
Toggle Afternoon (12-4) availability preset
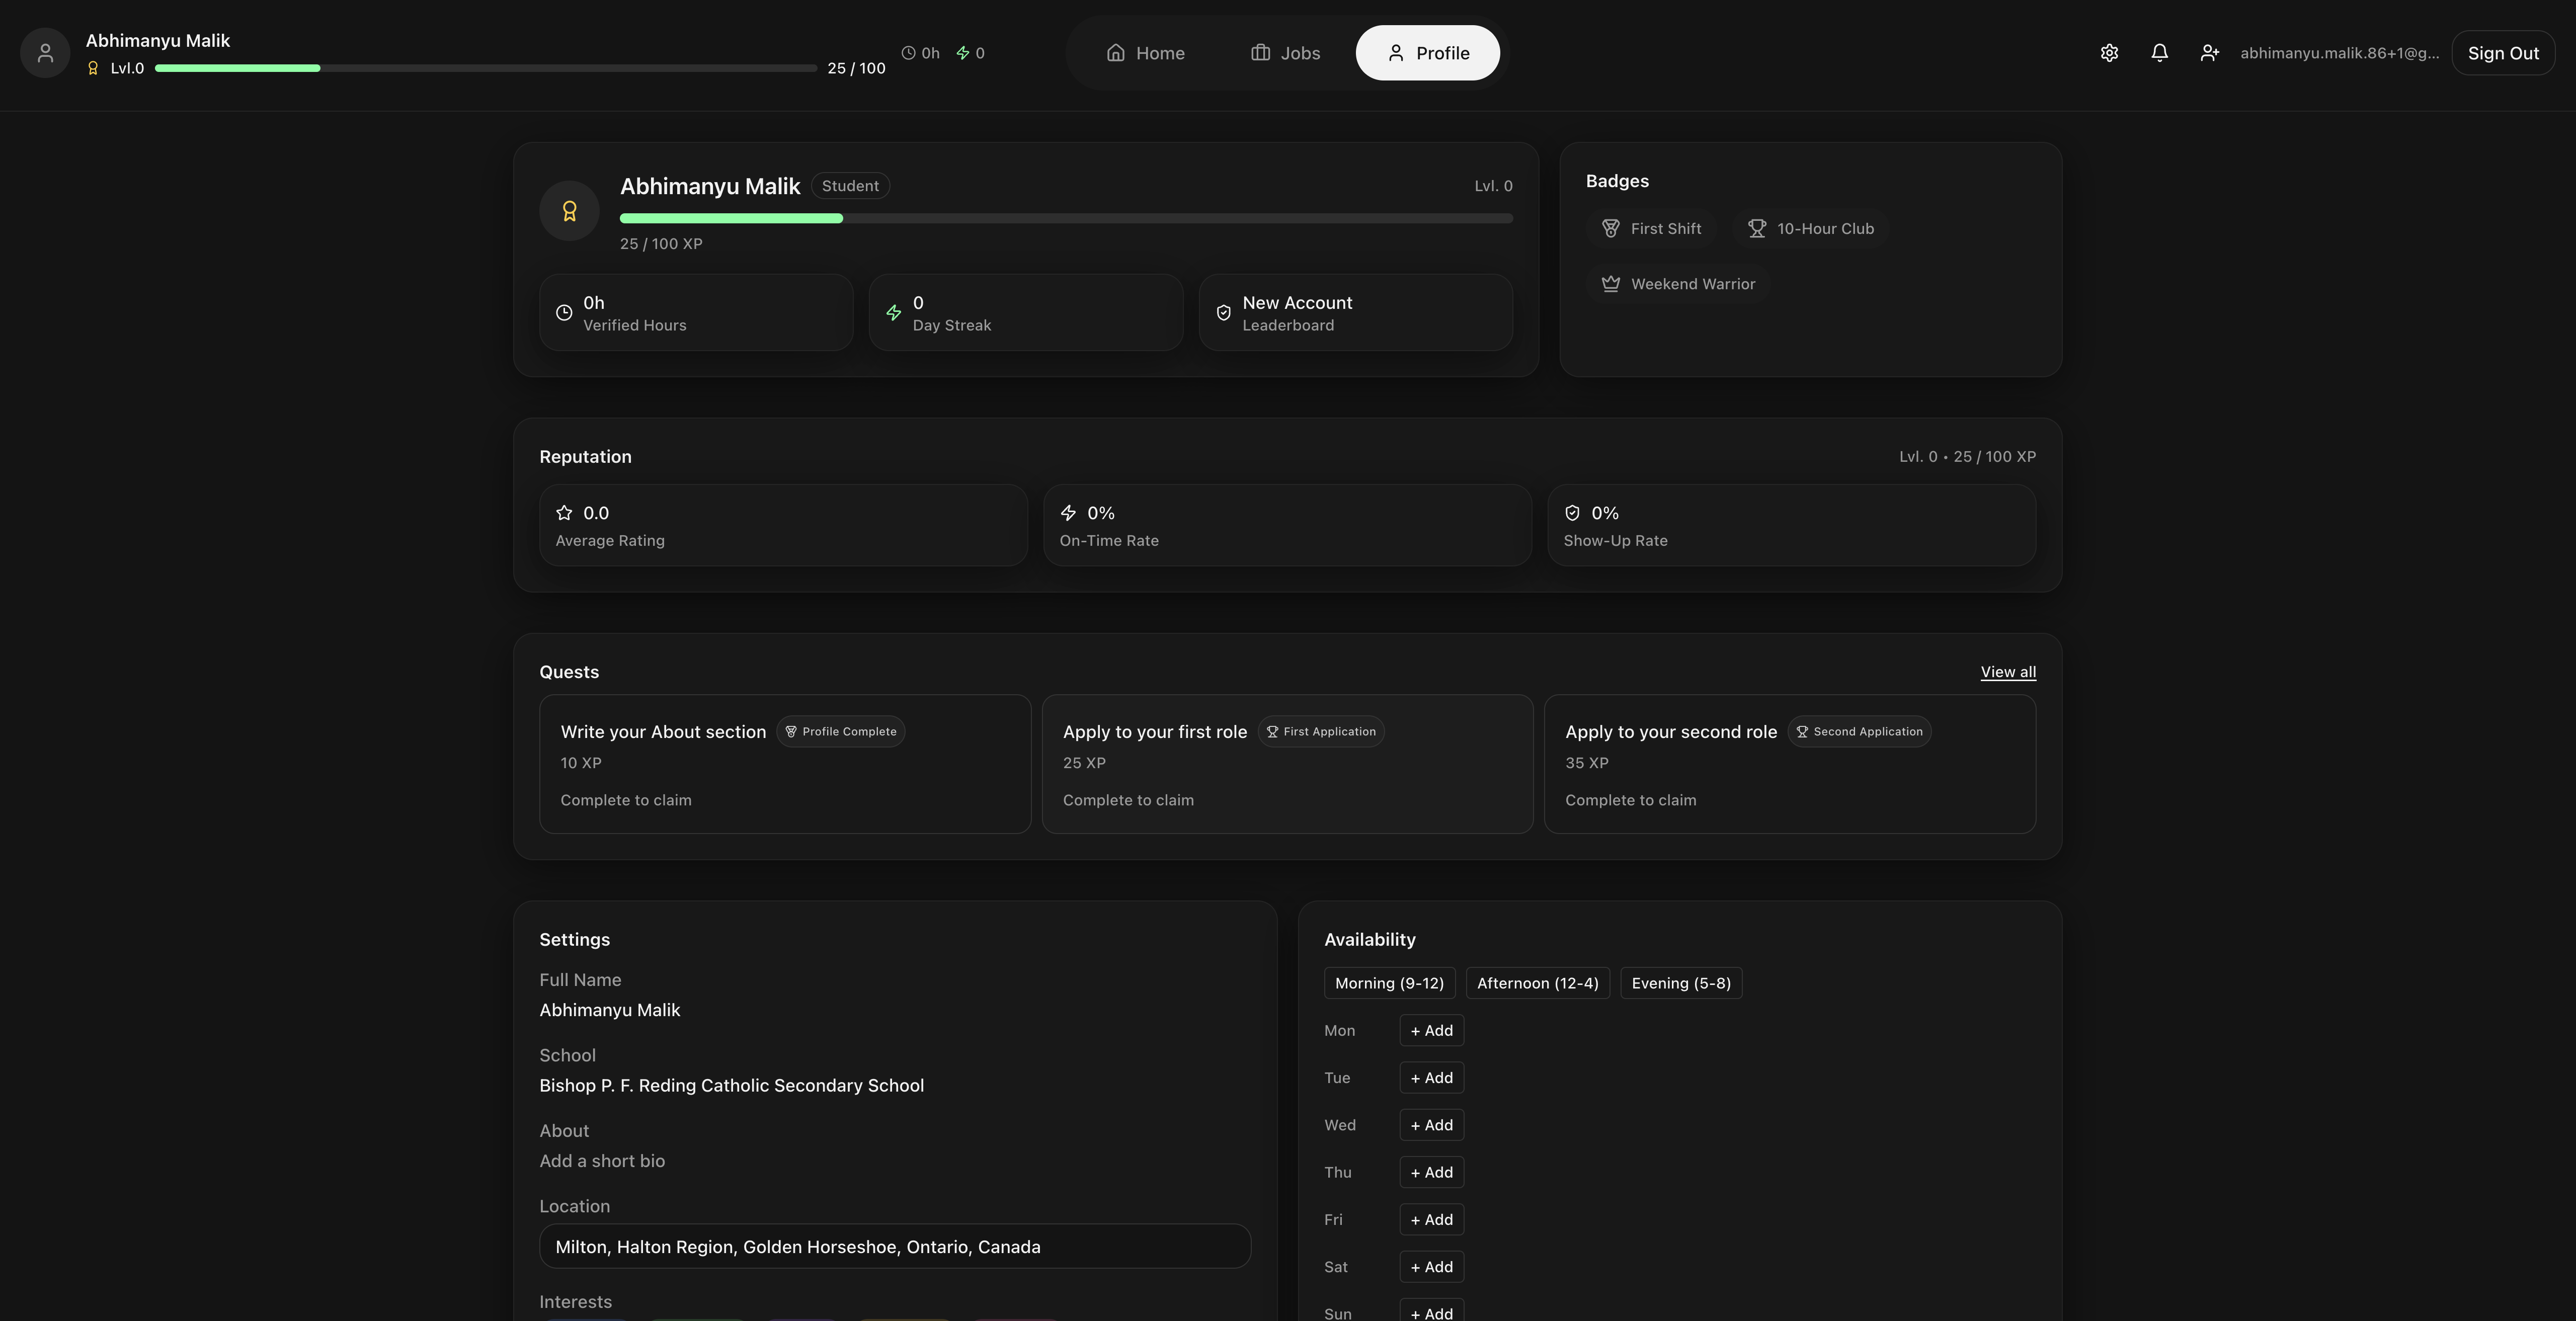[1537, 983]
